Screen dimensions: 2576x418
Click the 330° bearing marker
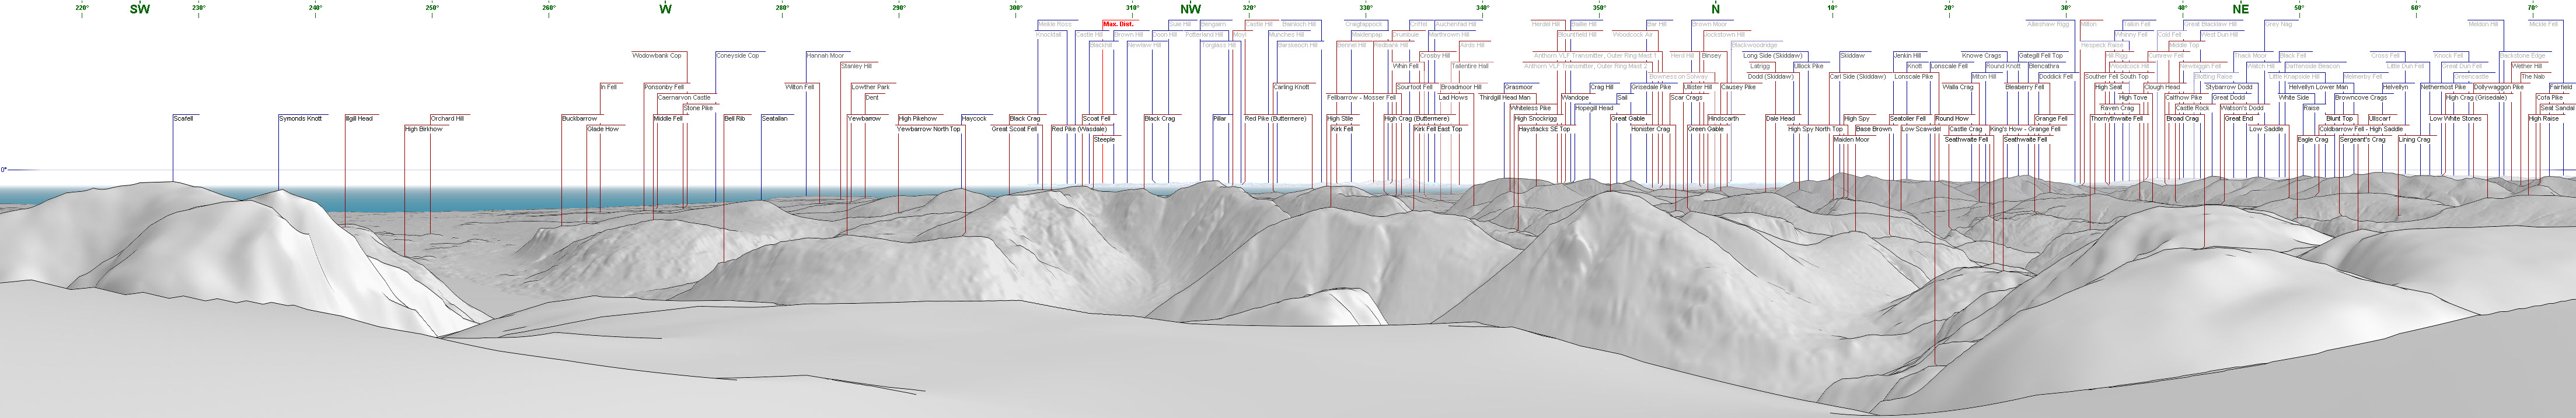point(1366,8)
